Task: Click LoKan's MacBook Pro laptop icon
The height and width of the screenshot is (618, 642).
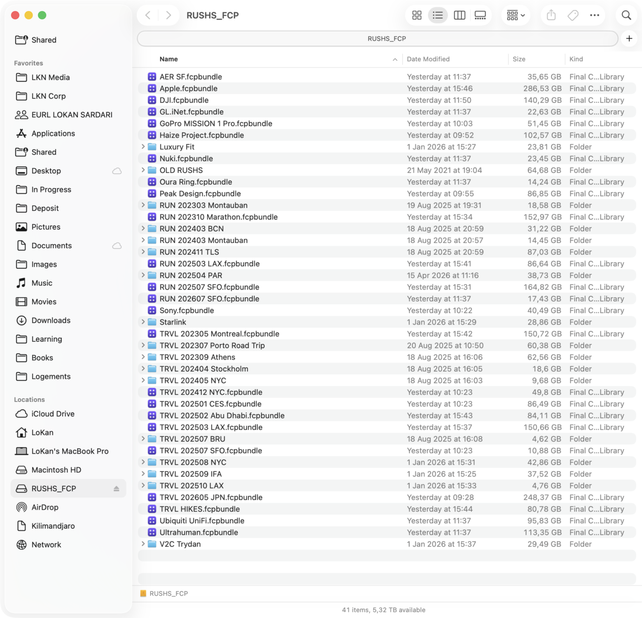Action: [x=22, y=451]
